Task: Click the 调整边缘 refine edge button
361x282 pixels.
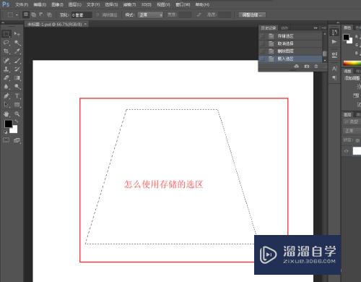Action: [252, 15]
